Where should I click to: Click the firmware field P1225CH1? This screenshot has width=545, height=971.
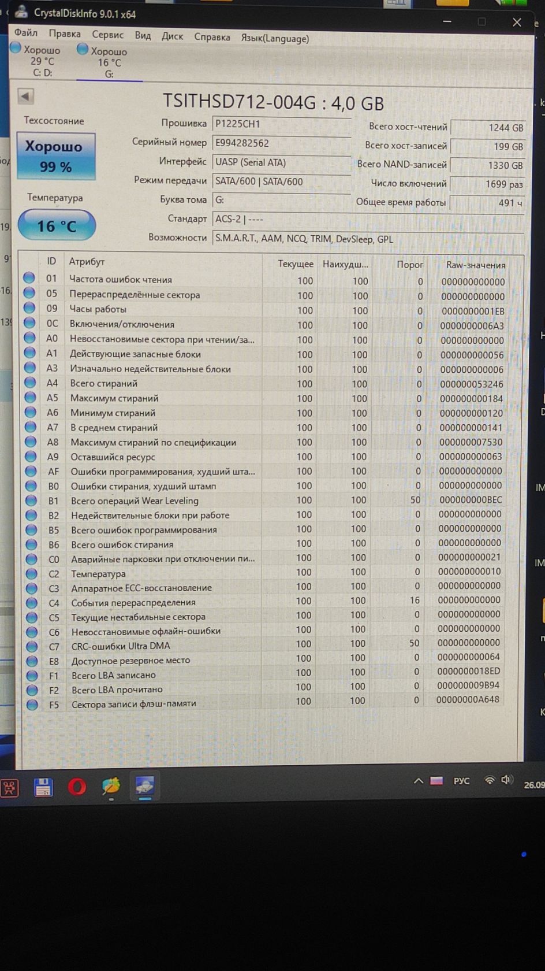point(282,124)
